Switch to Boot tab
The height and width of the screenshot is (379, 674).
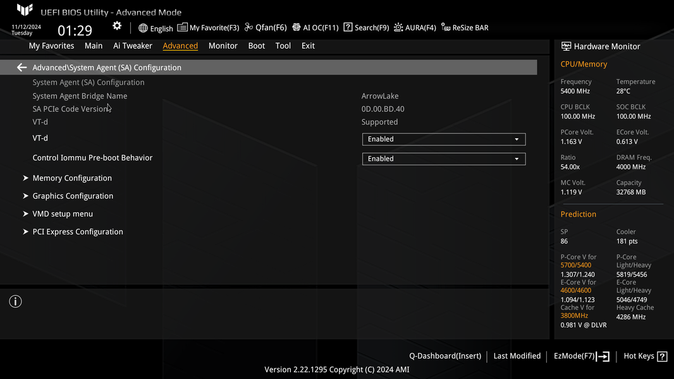(256, 45)
